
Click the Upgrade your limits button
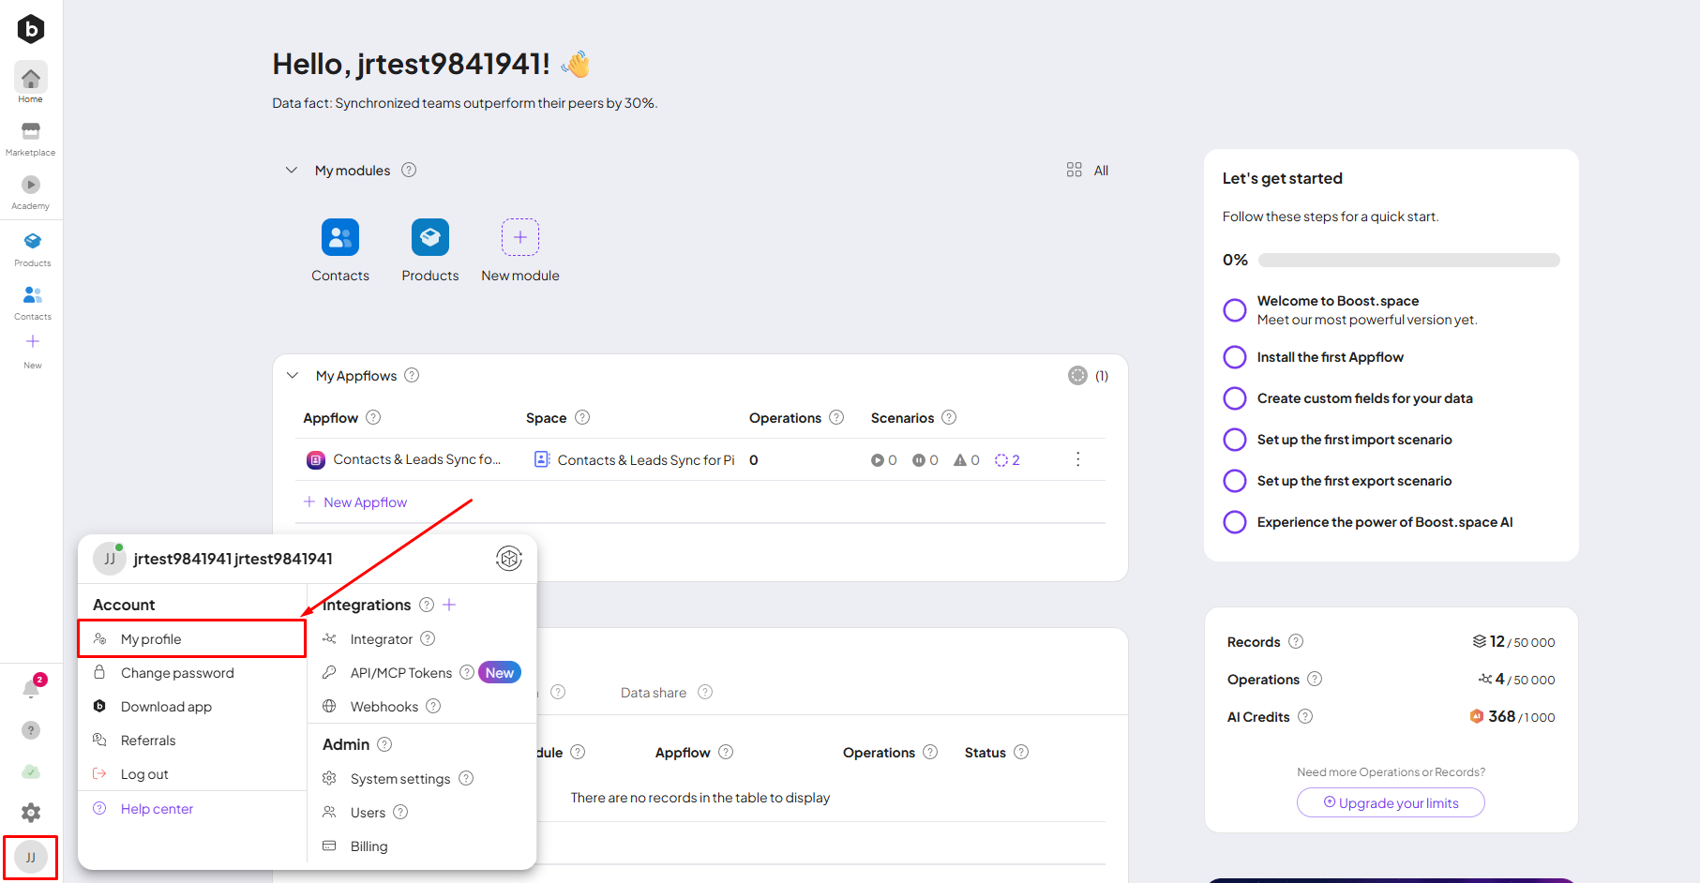coord(1391,803)
